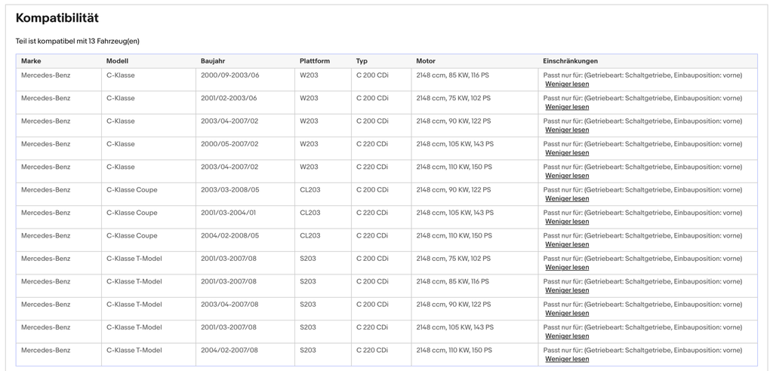Click 'Weniger lesen' in the 2001/03-2004/01 Coupe row
The width and height of the screenshot is (773, 371).
pyautogui.click(x=567, y=222)
